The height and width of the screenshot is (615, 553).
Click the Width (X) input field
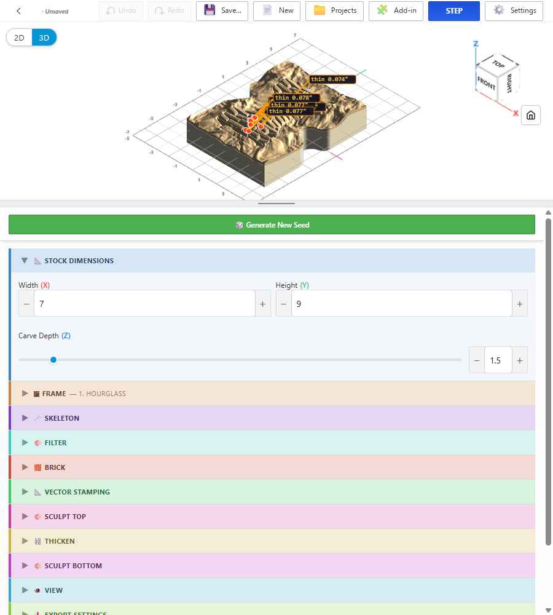click(144, 304)
